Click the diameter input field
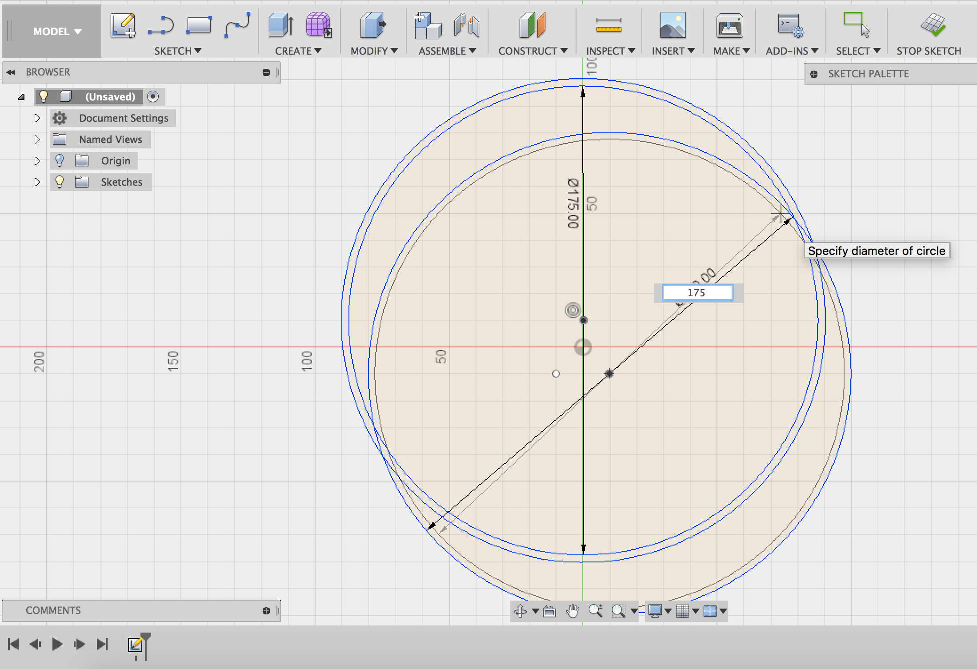This screenshot has width=977, height=669. pos(697,293)
